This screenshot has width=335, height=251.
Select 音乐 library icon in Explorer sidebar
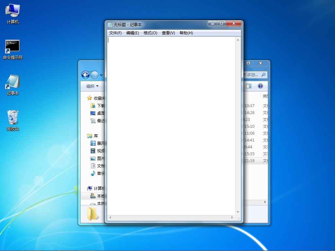point(93,173)
